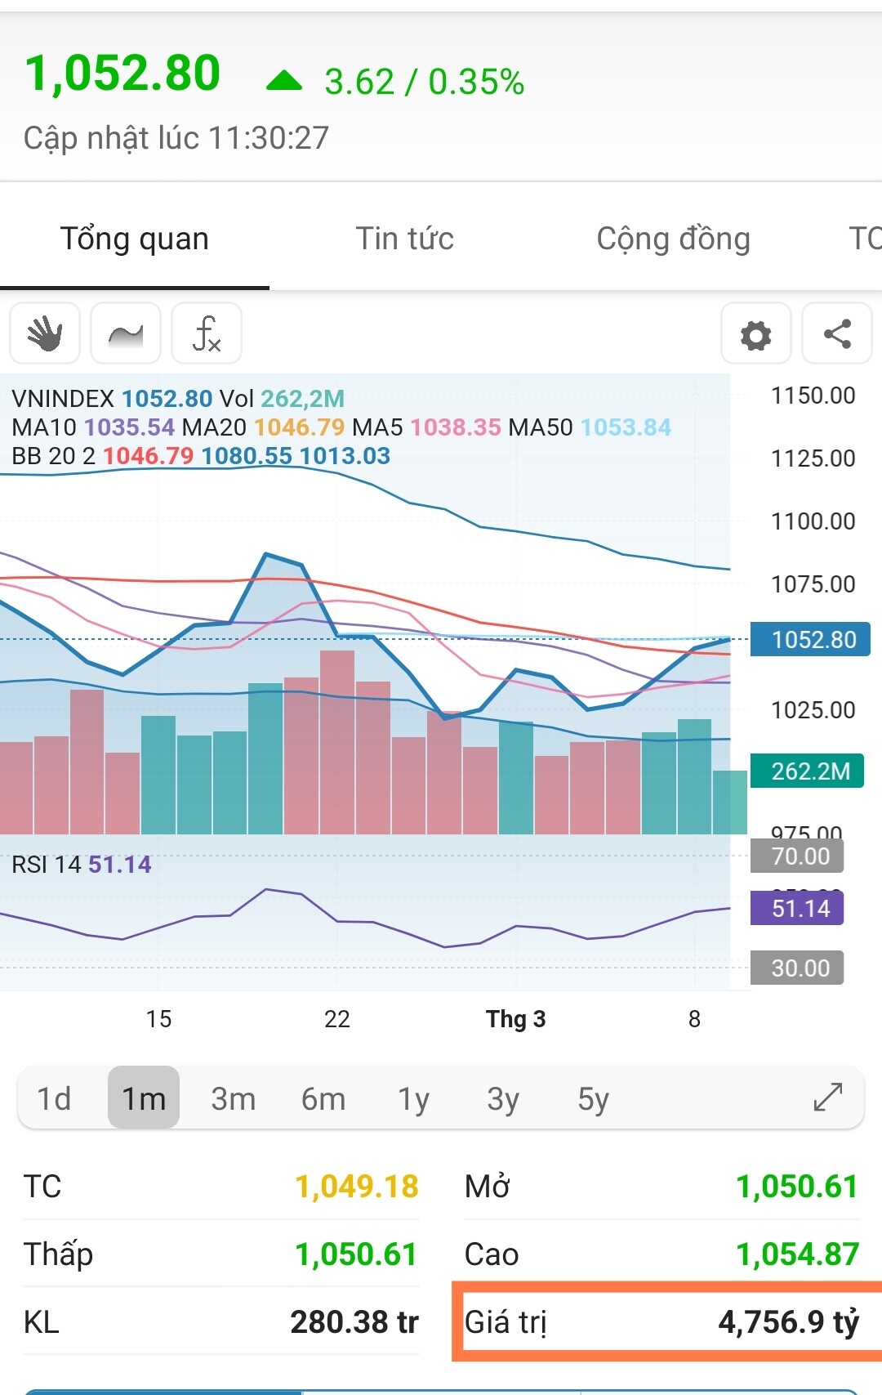
Task: Select the Tổng quan tab
Action: pos(135,239)
